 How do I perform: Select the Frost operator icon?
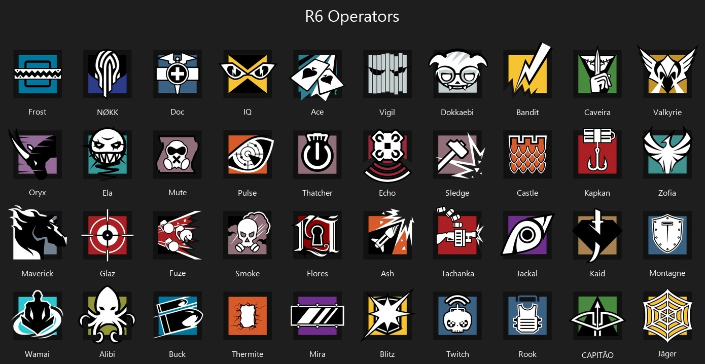point(38,74)
